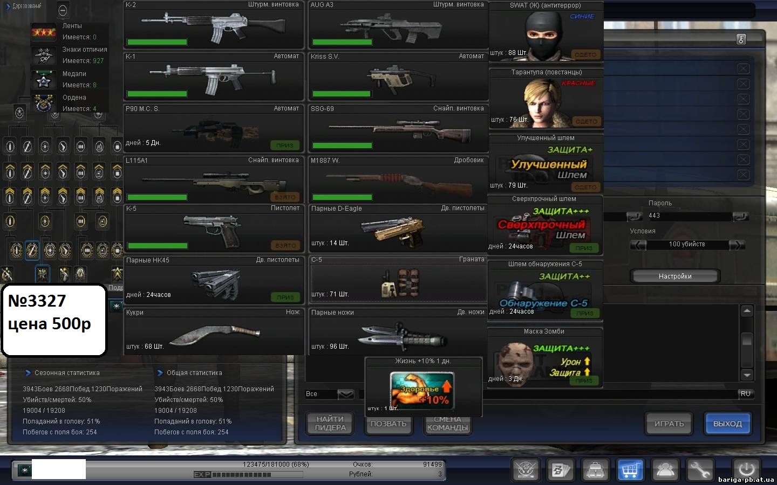Select the Кукри knife card
Screen dimensions: 777x485
pos(214,331)
